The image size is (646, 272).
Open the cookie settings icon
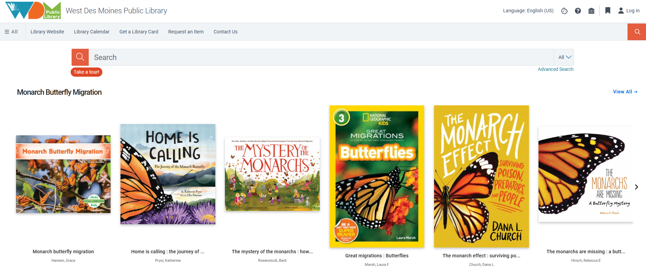564,11
